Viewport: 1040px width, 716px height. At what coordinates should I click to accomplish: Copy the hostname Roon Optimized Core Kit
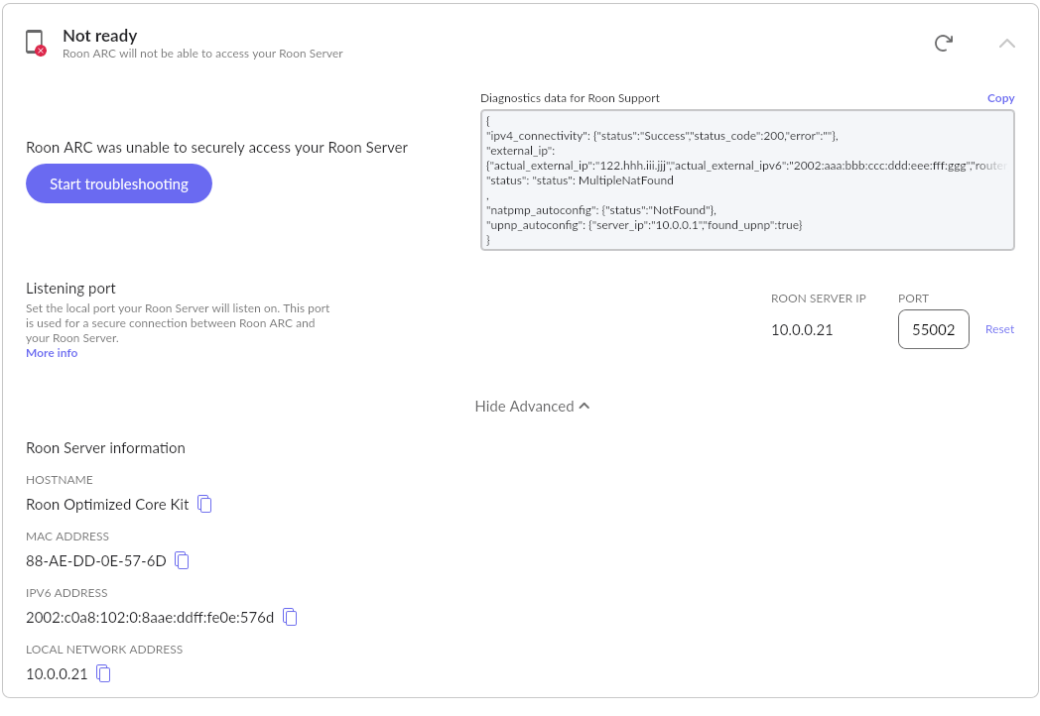tap(205, 505)
